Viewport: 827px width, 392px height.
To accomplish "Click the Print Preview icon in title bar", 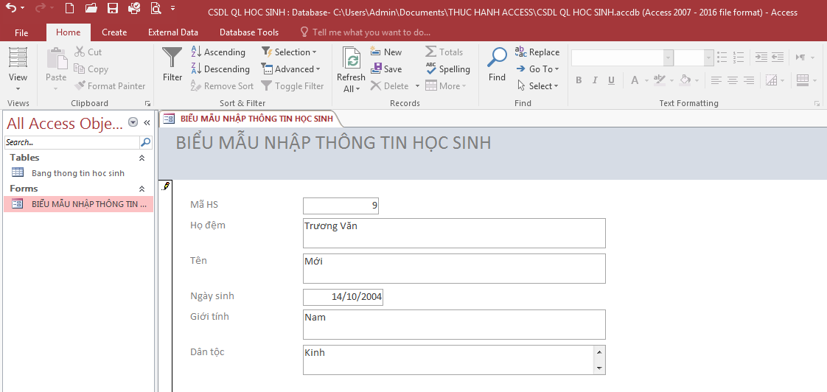I will click(155, 8).
